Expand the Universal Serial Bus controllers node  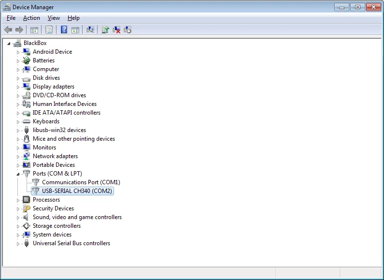(18, 244)
